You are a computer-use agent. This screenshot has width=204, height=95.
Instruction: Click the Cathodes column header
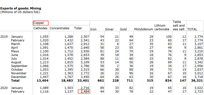(x=40, y=28)
